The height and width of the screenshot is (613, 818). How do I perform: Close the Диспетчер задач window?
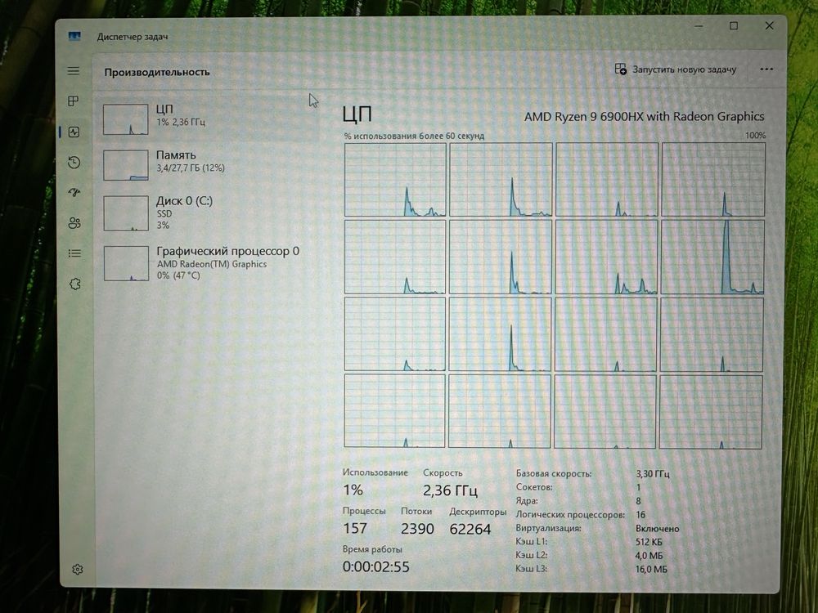click(769, 25)
